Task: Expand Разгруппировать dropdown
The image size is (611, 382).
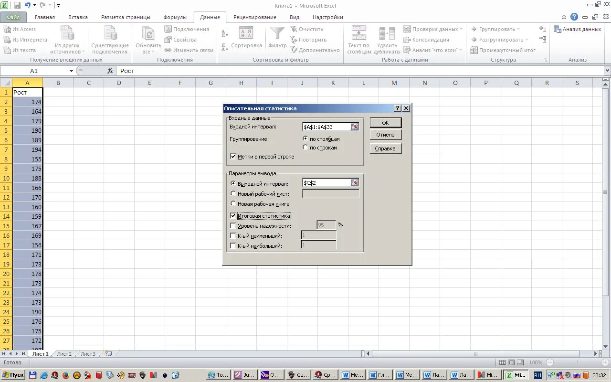Action: click(527, 40)
